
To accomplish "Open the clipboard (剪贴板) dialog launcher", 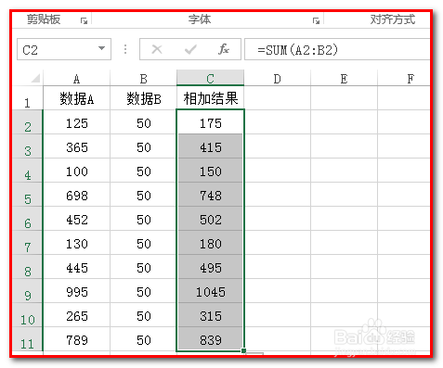I will click(84, 20).
